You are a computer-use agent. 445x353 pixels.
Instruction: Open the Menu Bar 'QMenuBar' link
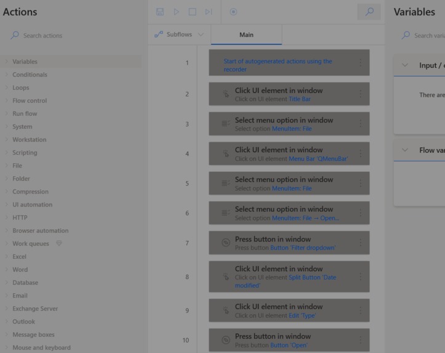pos(318,159)
